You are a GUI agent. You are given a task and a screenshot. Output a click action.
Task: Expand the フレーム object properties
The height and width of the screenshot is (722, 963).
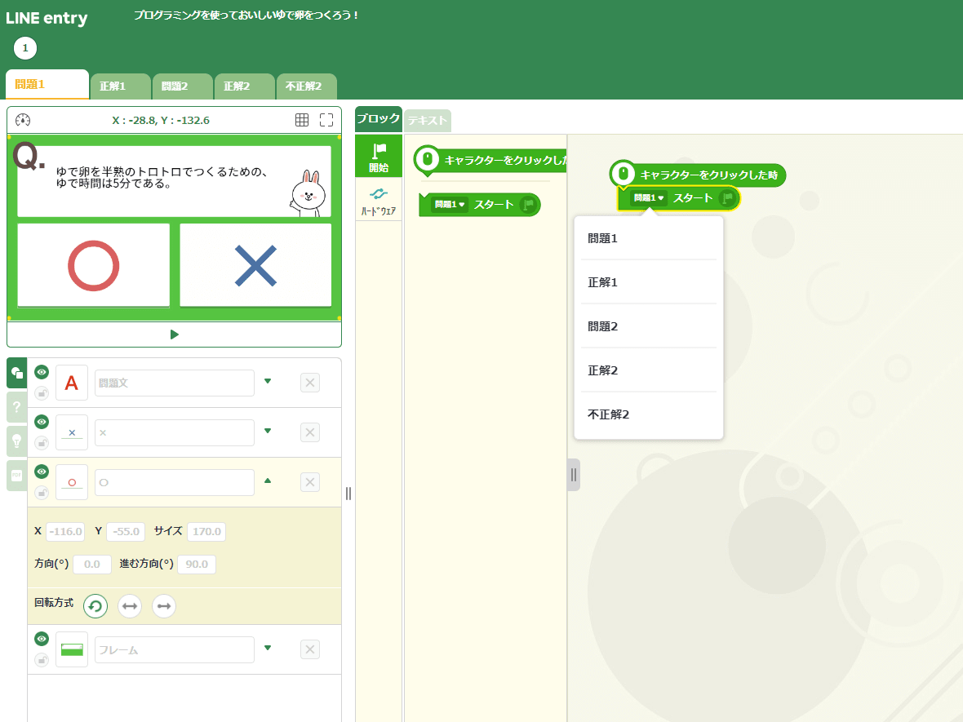click(x=268, y=648)
